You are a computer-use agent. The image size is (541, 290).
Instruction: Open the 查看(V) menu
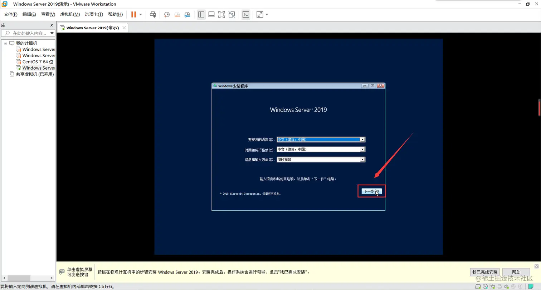point(48,14)
